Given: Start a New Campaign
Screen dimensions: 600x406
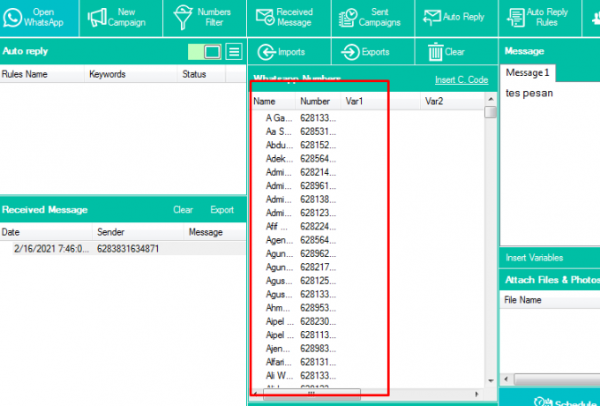Looking at the screenshot, I should point(117,18).
